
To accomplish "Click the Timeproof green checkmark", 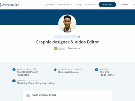I will [80, 48].
